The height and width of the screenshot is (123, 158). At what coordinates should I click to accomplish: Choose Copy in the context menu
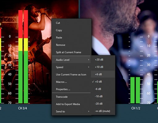pos(71,30)
